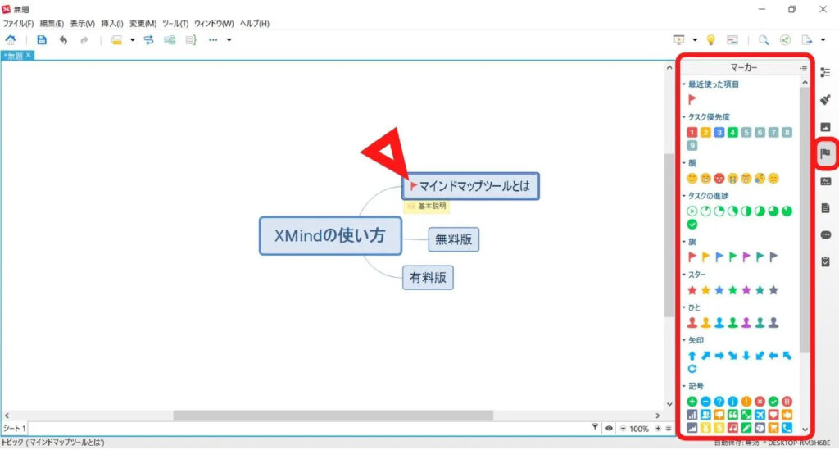Click the light bulb brainstorming icon

tap(710, 39)
